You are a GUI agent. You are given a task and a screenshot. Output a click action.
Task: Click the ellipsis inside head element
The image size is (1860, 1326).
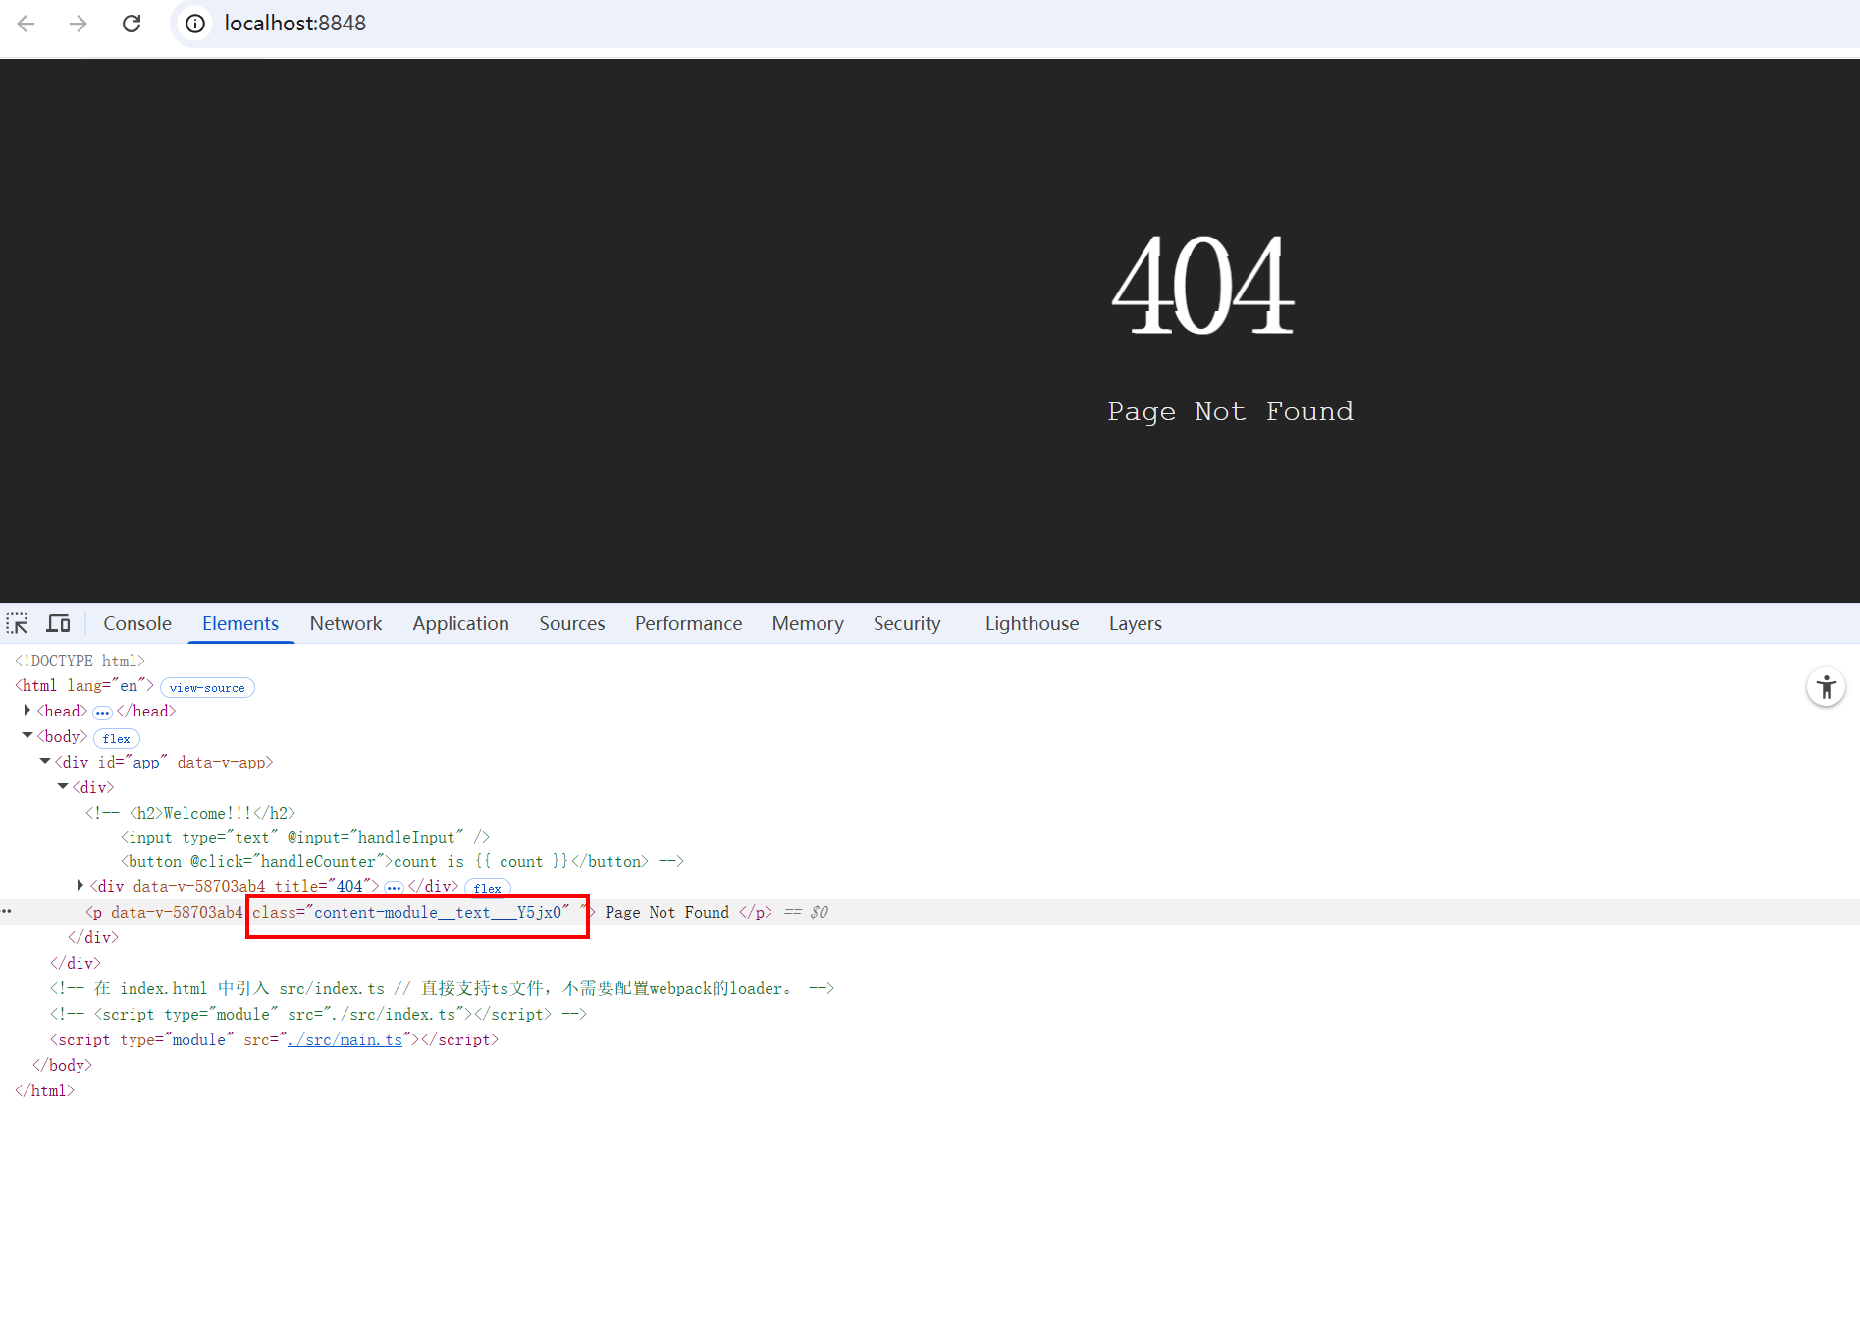pos(102,713)
